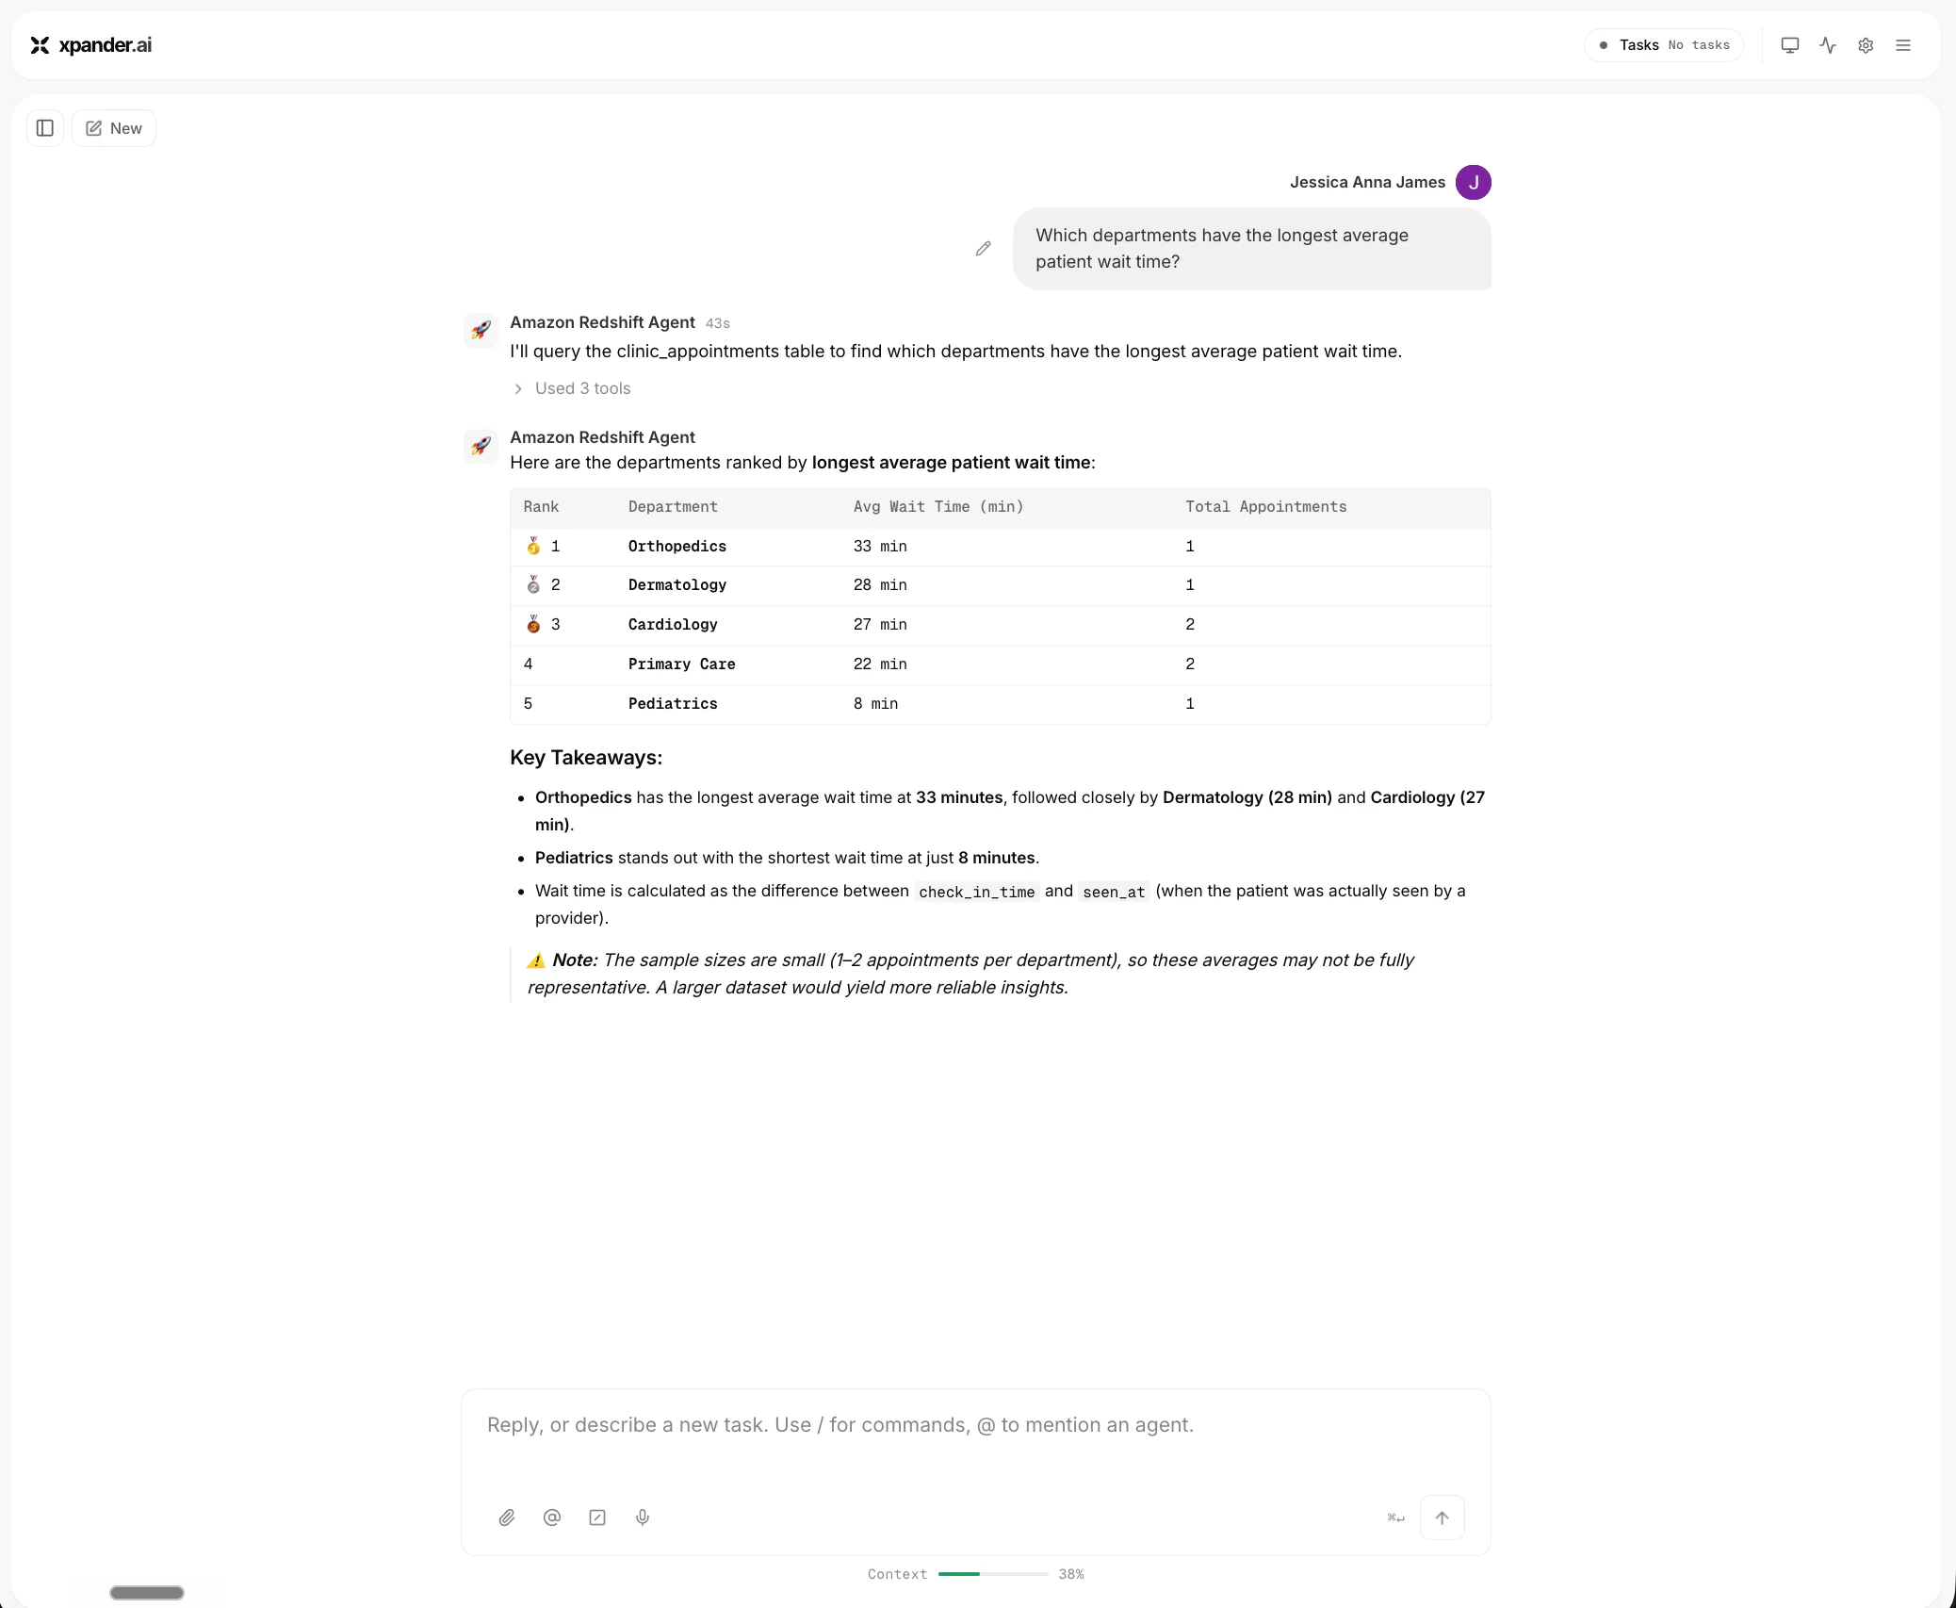Click the 38% context percentage
The width and height of the screenshot is (1956, 1608).
(1071, 1574)
